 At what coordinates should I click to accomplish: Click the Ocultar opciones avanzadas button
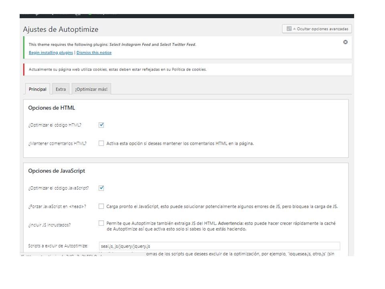pos(317,29)
